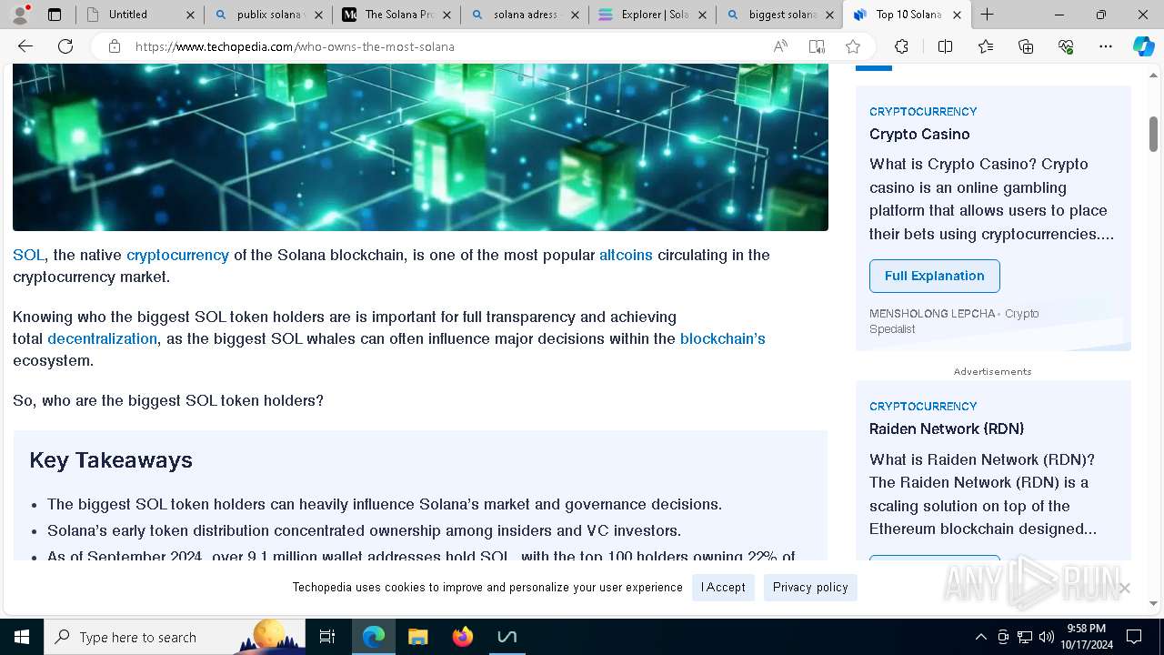Screen dimensions: 1164x655
Task: Open Task View on taskbar
Action: [327, 637]
